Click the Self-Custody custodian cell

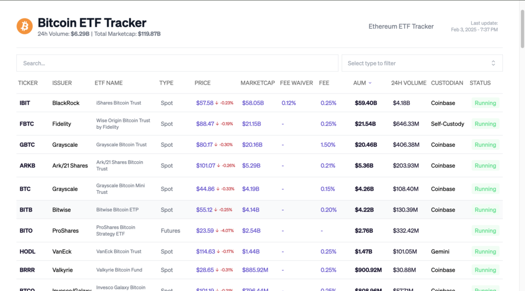[447, 124]
